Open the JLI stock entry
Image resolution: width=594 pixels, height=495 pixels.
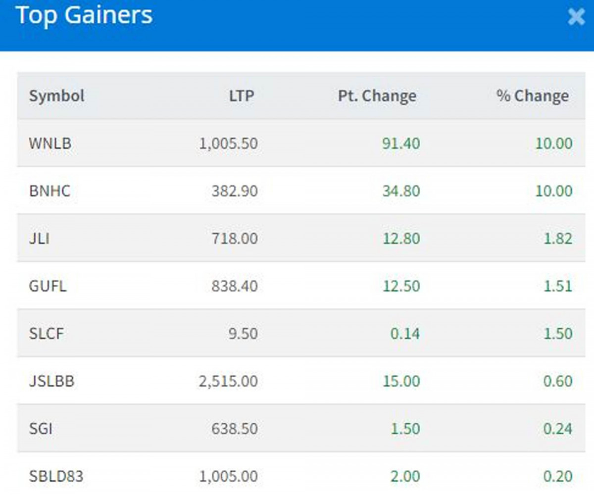tap(40, 239)
